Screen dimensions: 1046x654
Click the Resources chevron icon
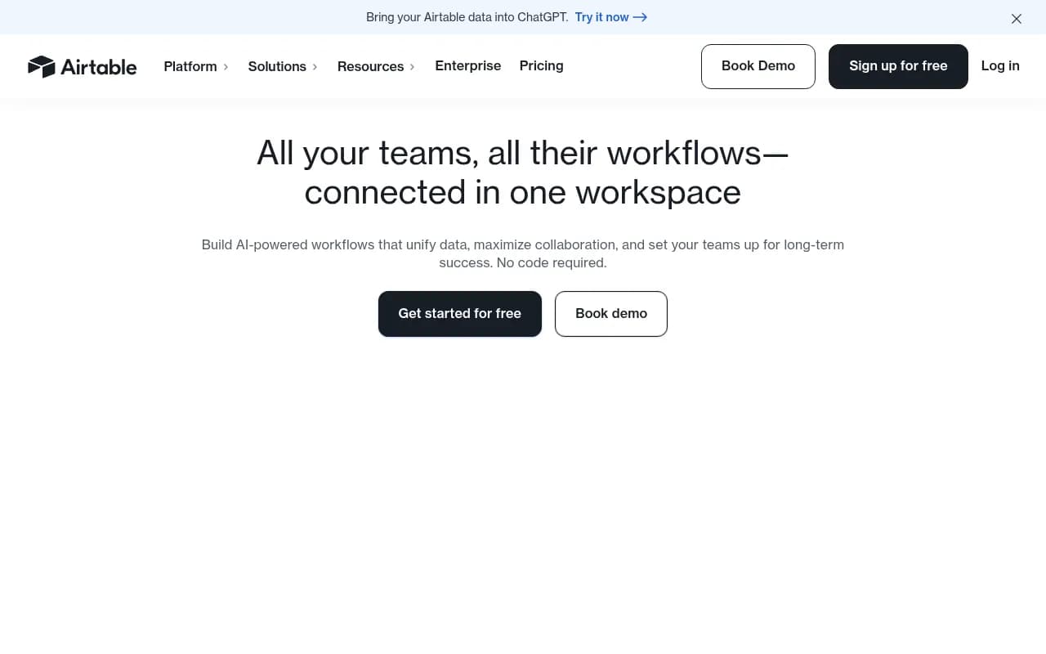point(412,67)
